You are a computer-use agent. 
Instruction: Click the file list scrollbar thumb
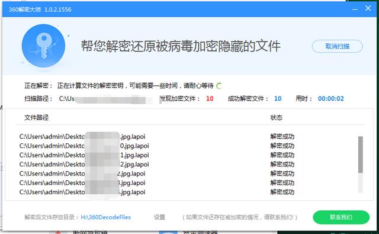[361, 155]
